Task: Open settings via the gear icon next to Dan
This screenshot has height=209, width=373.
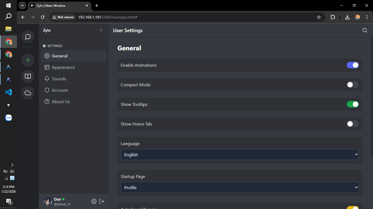Action: click(94, 201)
